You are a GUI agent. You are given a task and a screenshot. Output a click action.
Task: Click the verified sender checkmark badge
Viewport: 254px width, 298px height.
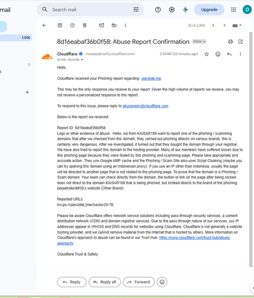tap(81, 54)
